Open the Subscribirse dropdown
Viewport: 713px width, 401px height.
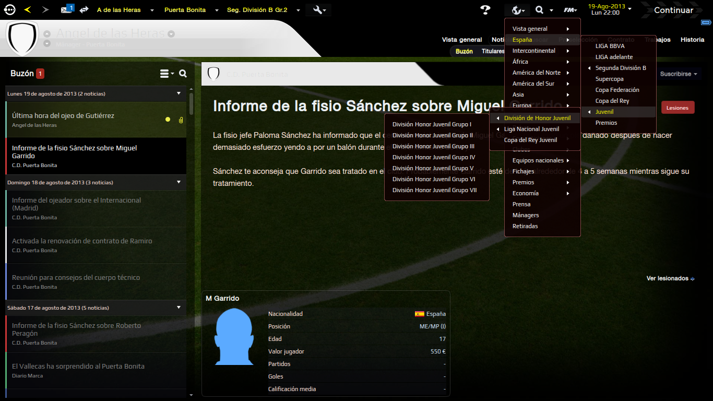679,74
